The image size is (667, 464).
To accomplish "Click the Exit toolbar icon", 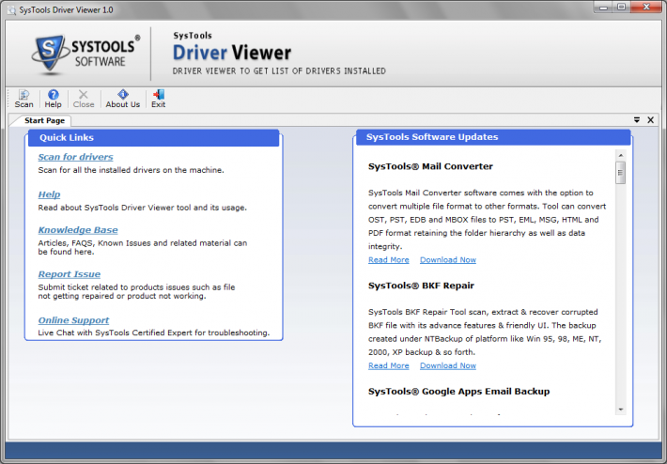I will coord(158,99).
